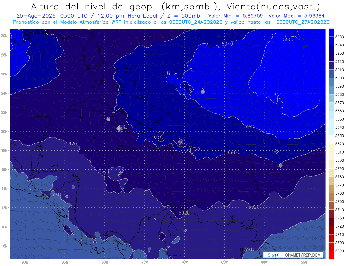345x266 pixels.
Task: Click the 20N latitude axis label
Action: point(4,131)
